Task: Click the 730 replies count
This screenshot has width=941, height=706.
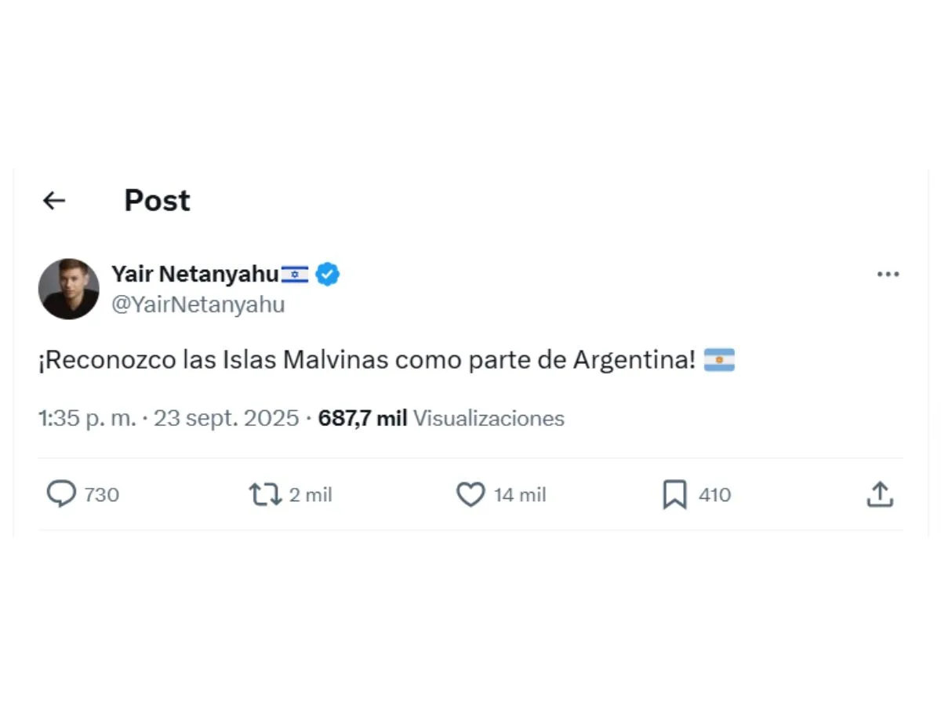Action: tap(101, 495)
